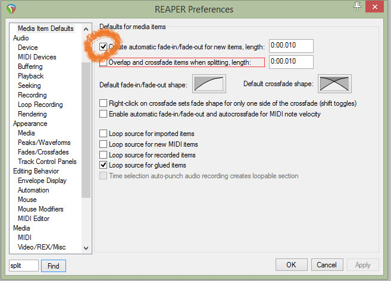This screenshot has height=281, width=391.
Task: Click the Find button
Action: click(x=54, y=266)
